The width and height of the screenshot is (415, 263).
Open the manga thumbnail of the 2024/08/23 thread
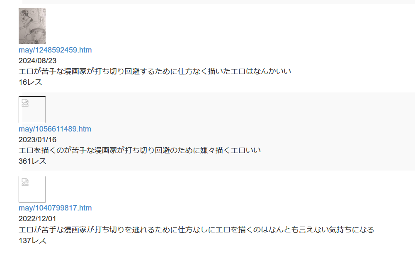point(32,26)
